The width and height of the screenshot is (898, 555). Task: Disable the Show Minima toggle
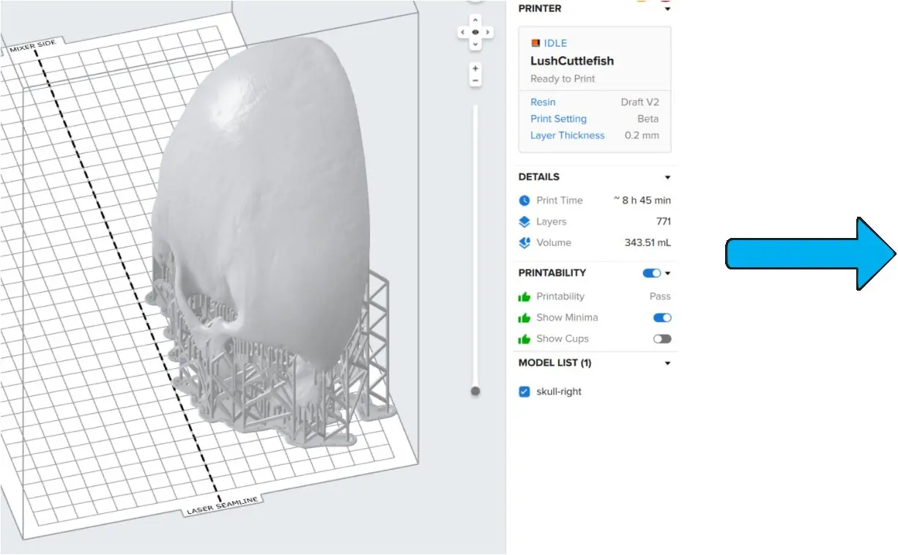coord(662,318)
